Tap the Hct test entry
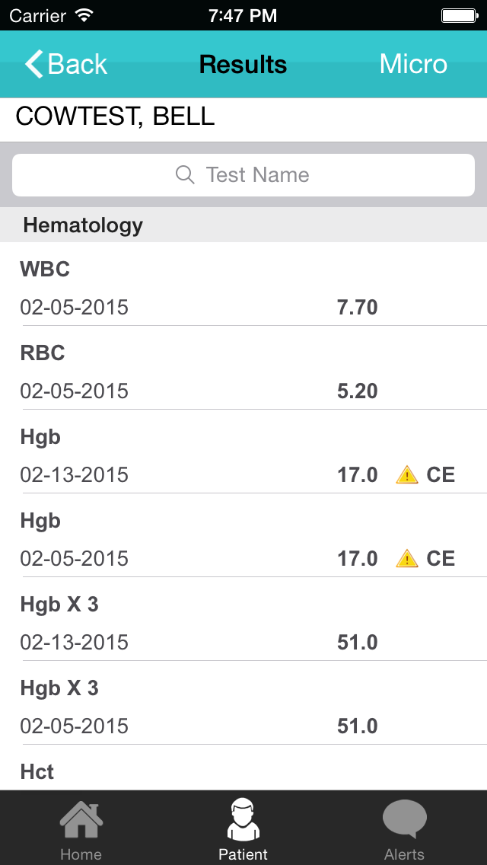 coord(37,772)
